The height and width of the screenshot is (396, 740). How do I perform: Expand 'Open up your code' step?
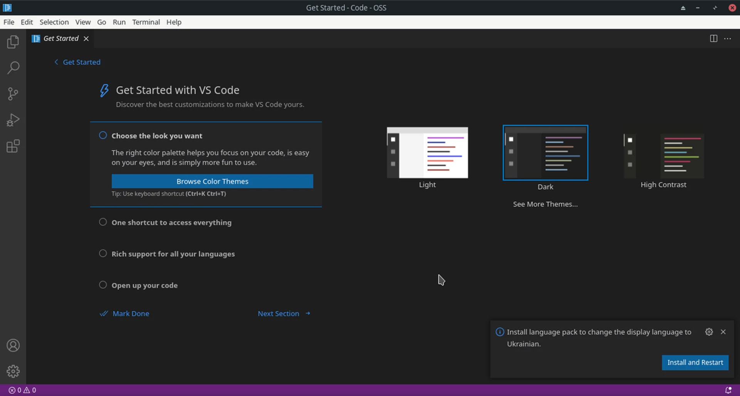(x=145, y=285)
